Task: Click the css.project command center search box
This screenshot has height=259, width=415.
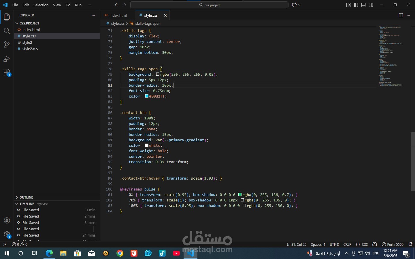Action: tap(209, 5)
